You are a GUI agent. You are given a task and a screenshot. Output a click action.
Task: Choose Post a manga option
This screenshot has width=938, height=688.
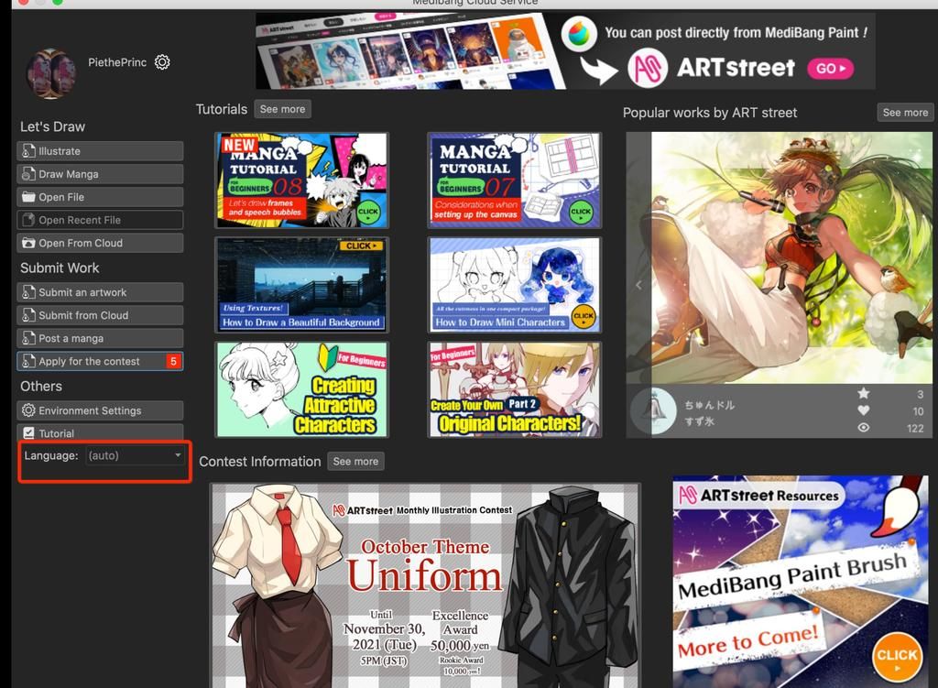(100, 338)
